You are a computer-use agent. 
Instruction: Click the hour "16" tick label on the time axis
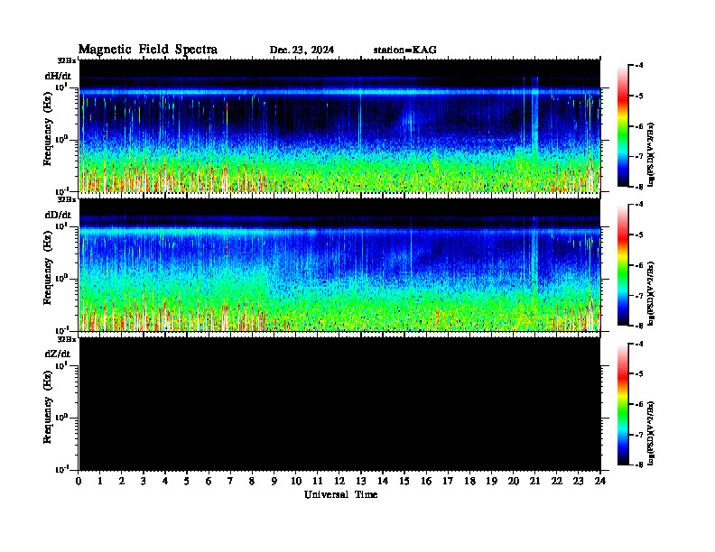(426, 481)
